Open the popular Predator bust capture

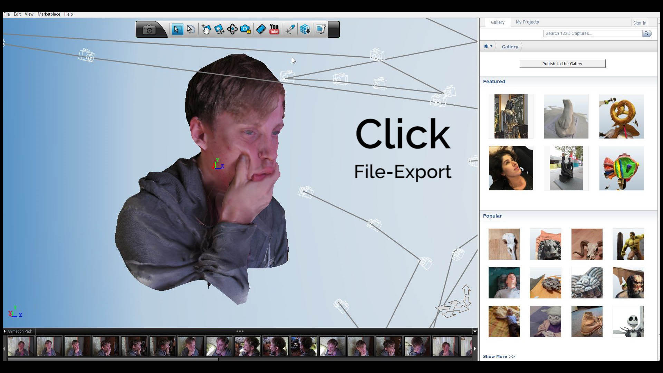pyautogui.click(x=628, y=283)
